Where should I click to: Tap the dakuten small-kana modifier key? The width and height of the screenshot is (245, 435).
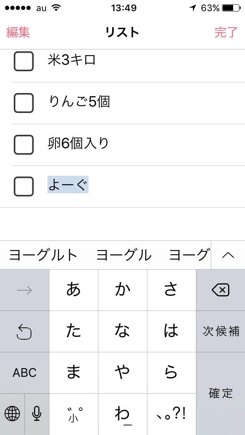[x=73, y=414]
